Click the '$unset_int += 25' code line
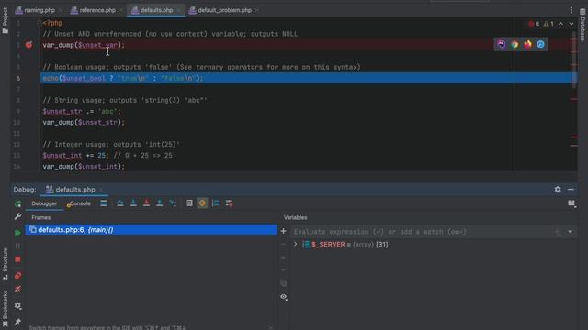 [x=107, y=155]
